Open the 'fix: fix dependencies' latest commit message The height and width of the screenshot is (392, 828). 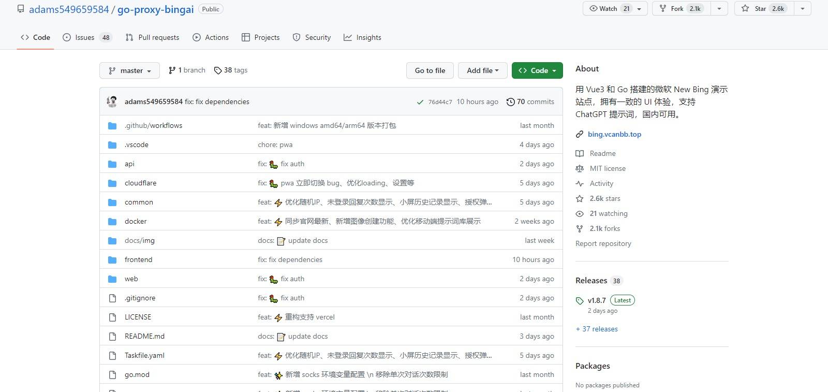click(x=217, y=102)
